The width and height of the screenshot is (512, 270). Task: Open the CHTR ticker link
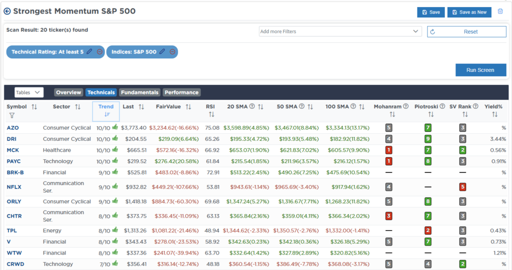(x=14, y=216)
